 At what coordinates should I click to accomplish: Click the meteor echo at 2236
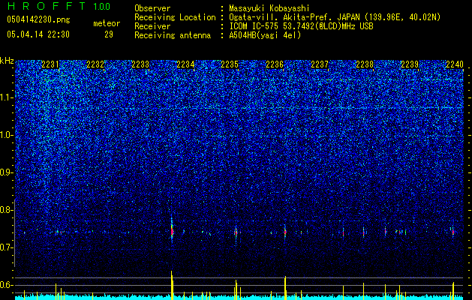284,232
